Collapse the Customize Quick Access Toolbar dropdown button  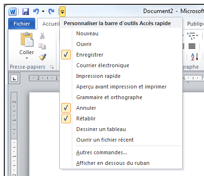(x=62, y=12)
